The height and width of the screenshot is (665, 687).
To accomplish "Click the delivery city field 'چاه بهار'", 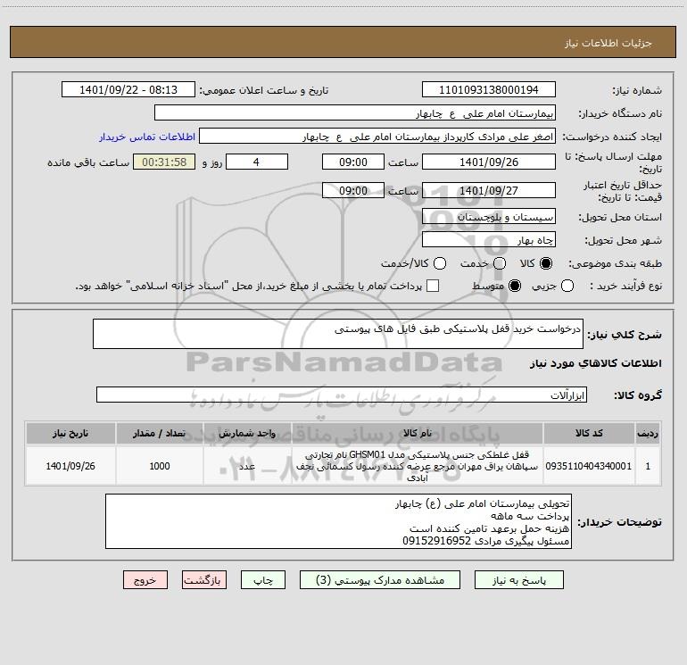I will [x=489, y=239].
